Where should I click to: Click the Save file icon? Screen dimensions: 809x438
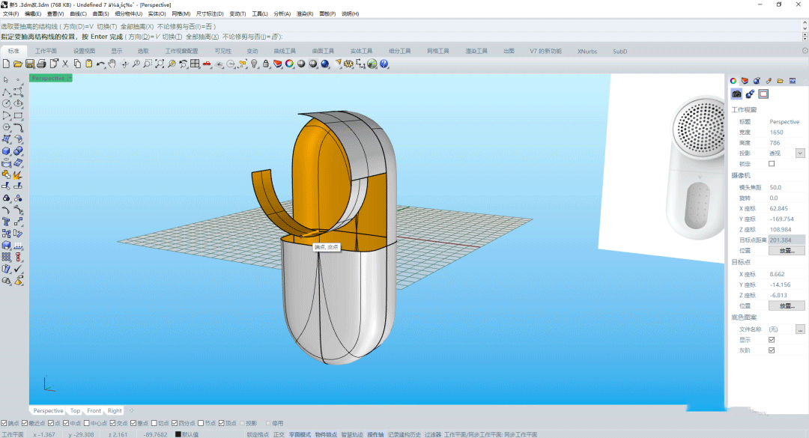(x=30, y=64)
